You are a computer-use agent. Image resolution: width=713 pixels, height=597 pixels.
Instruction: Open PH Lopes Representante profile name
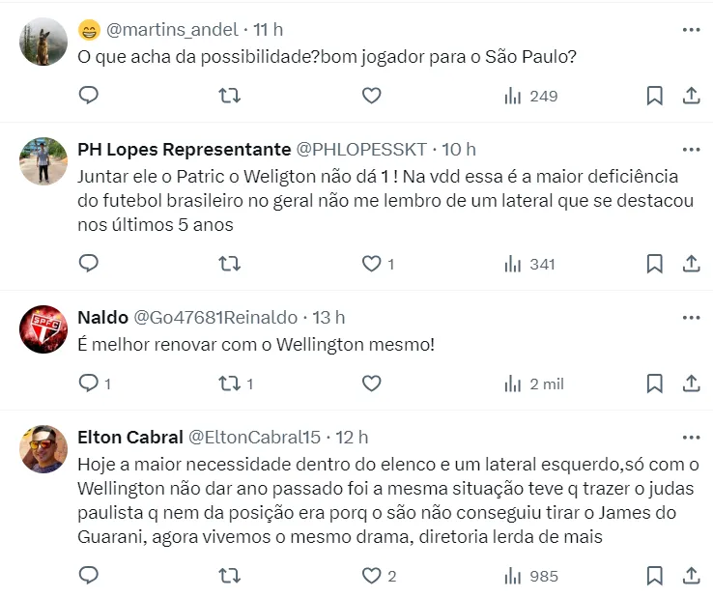tap(184, 150)
